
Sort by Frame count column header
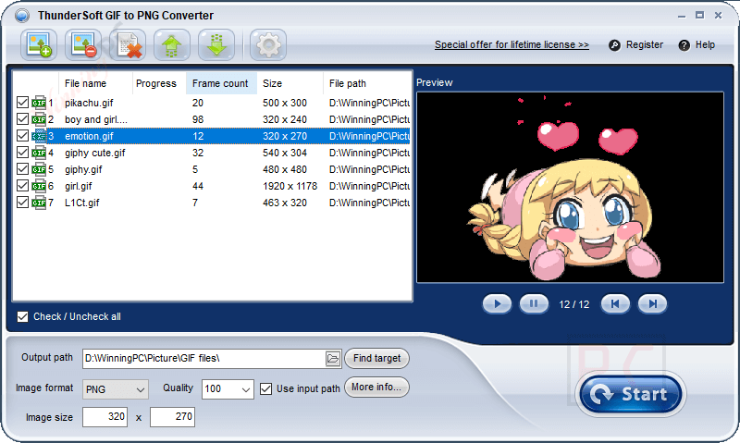221,83
